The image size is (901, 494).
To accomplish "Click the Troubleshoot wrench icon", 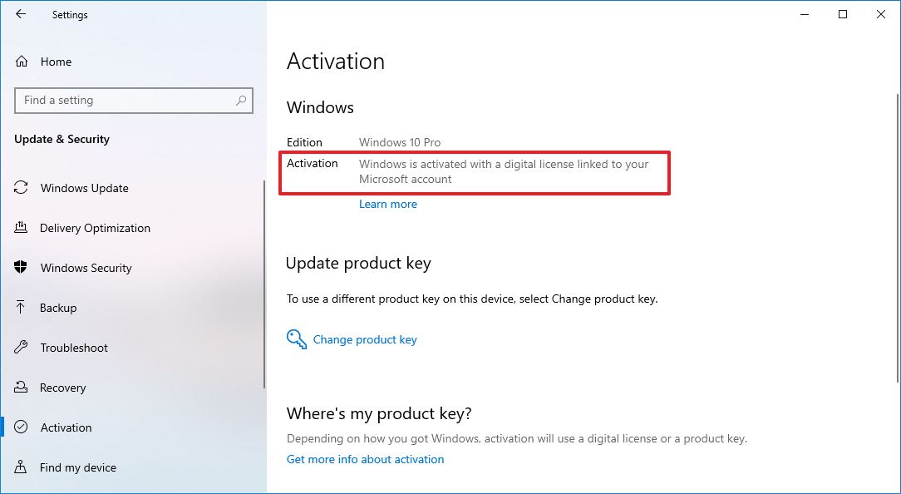I will (22, 348).
